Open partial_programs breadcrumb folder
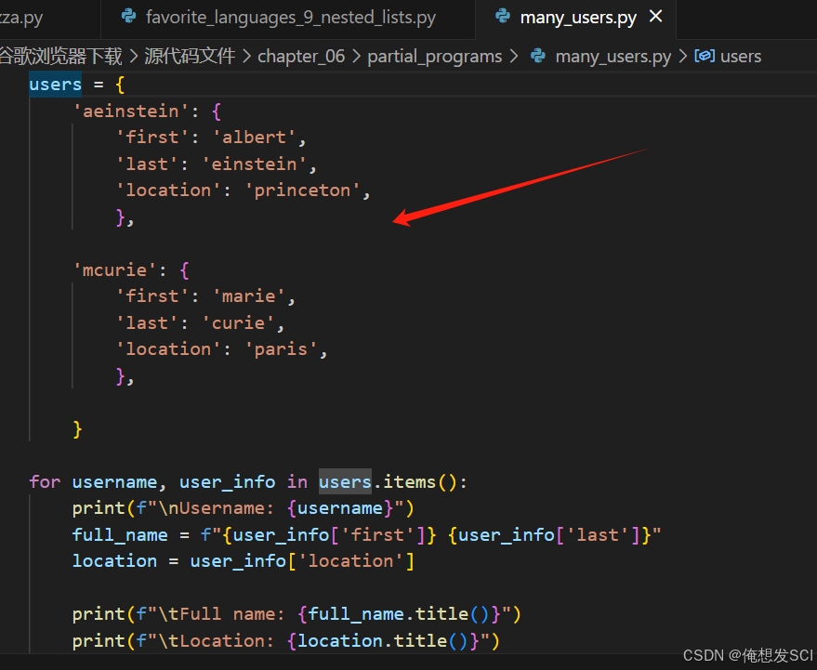 pyautogui.click(x=435, y=57)
